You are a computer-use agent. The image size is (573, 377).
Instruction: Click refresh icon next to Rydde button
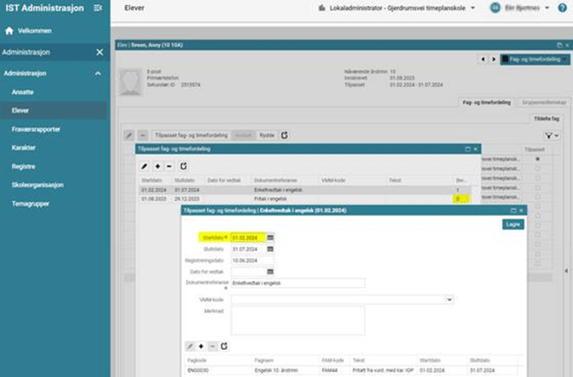click(x=285, y=135)
